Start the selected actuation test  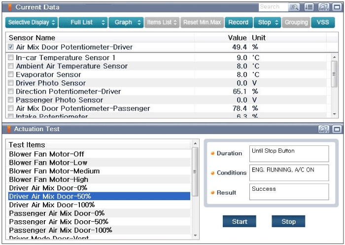(x=240, y=221)
